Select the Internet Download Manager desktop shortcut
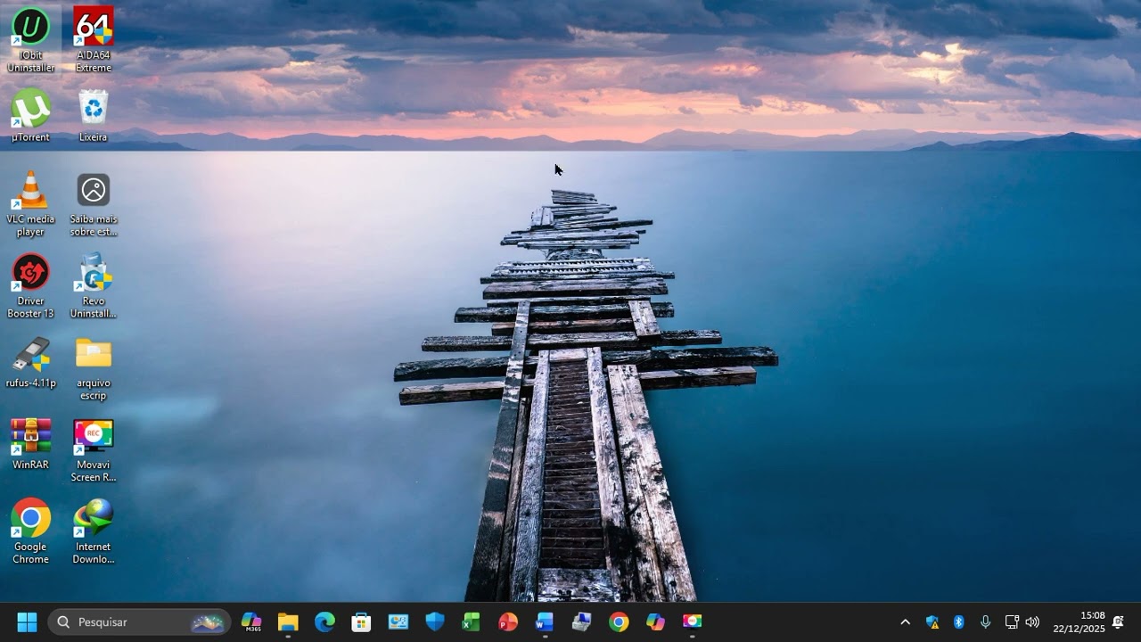Image resolution: width=1141 pixels, height=642 pixels. [94, 532]
